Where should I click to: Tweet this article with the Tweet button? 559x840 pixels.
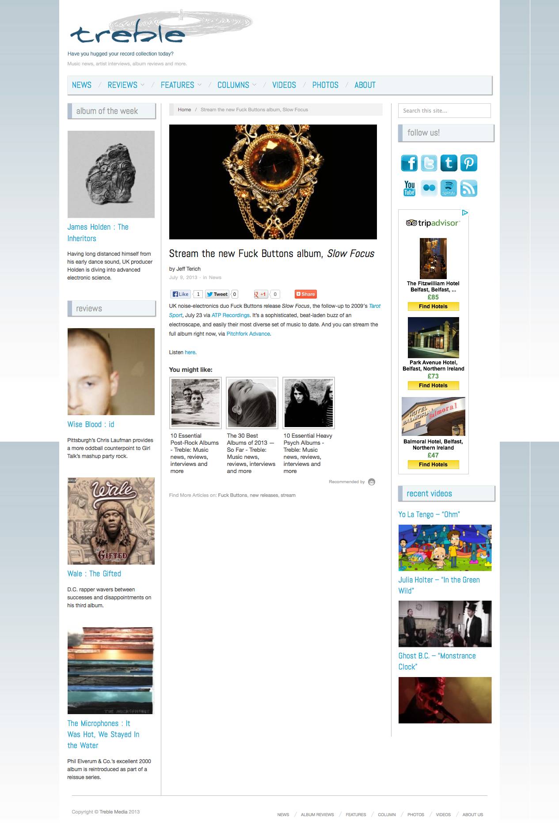click(x=217, y=294)
